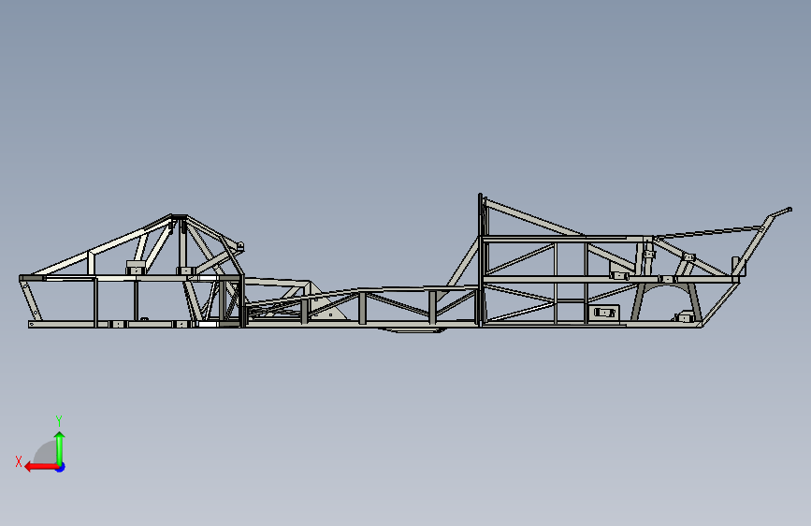Select the thin angled rod at the frame's right end
The image size is (811, 526).
coord(709,231)
